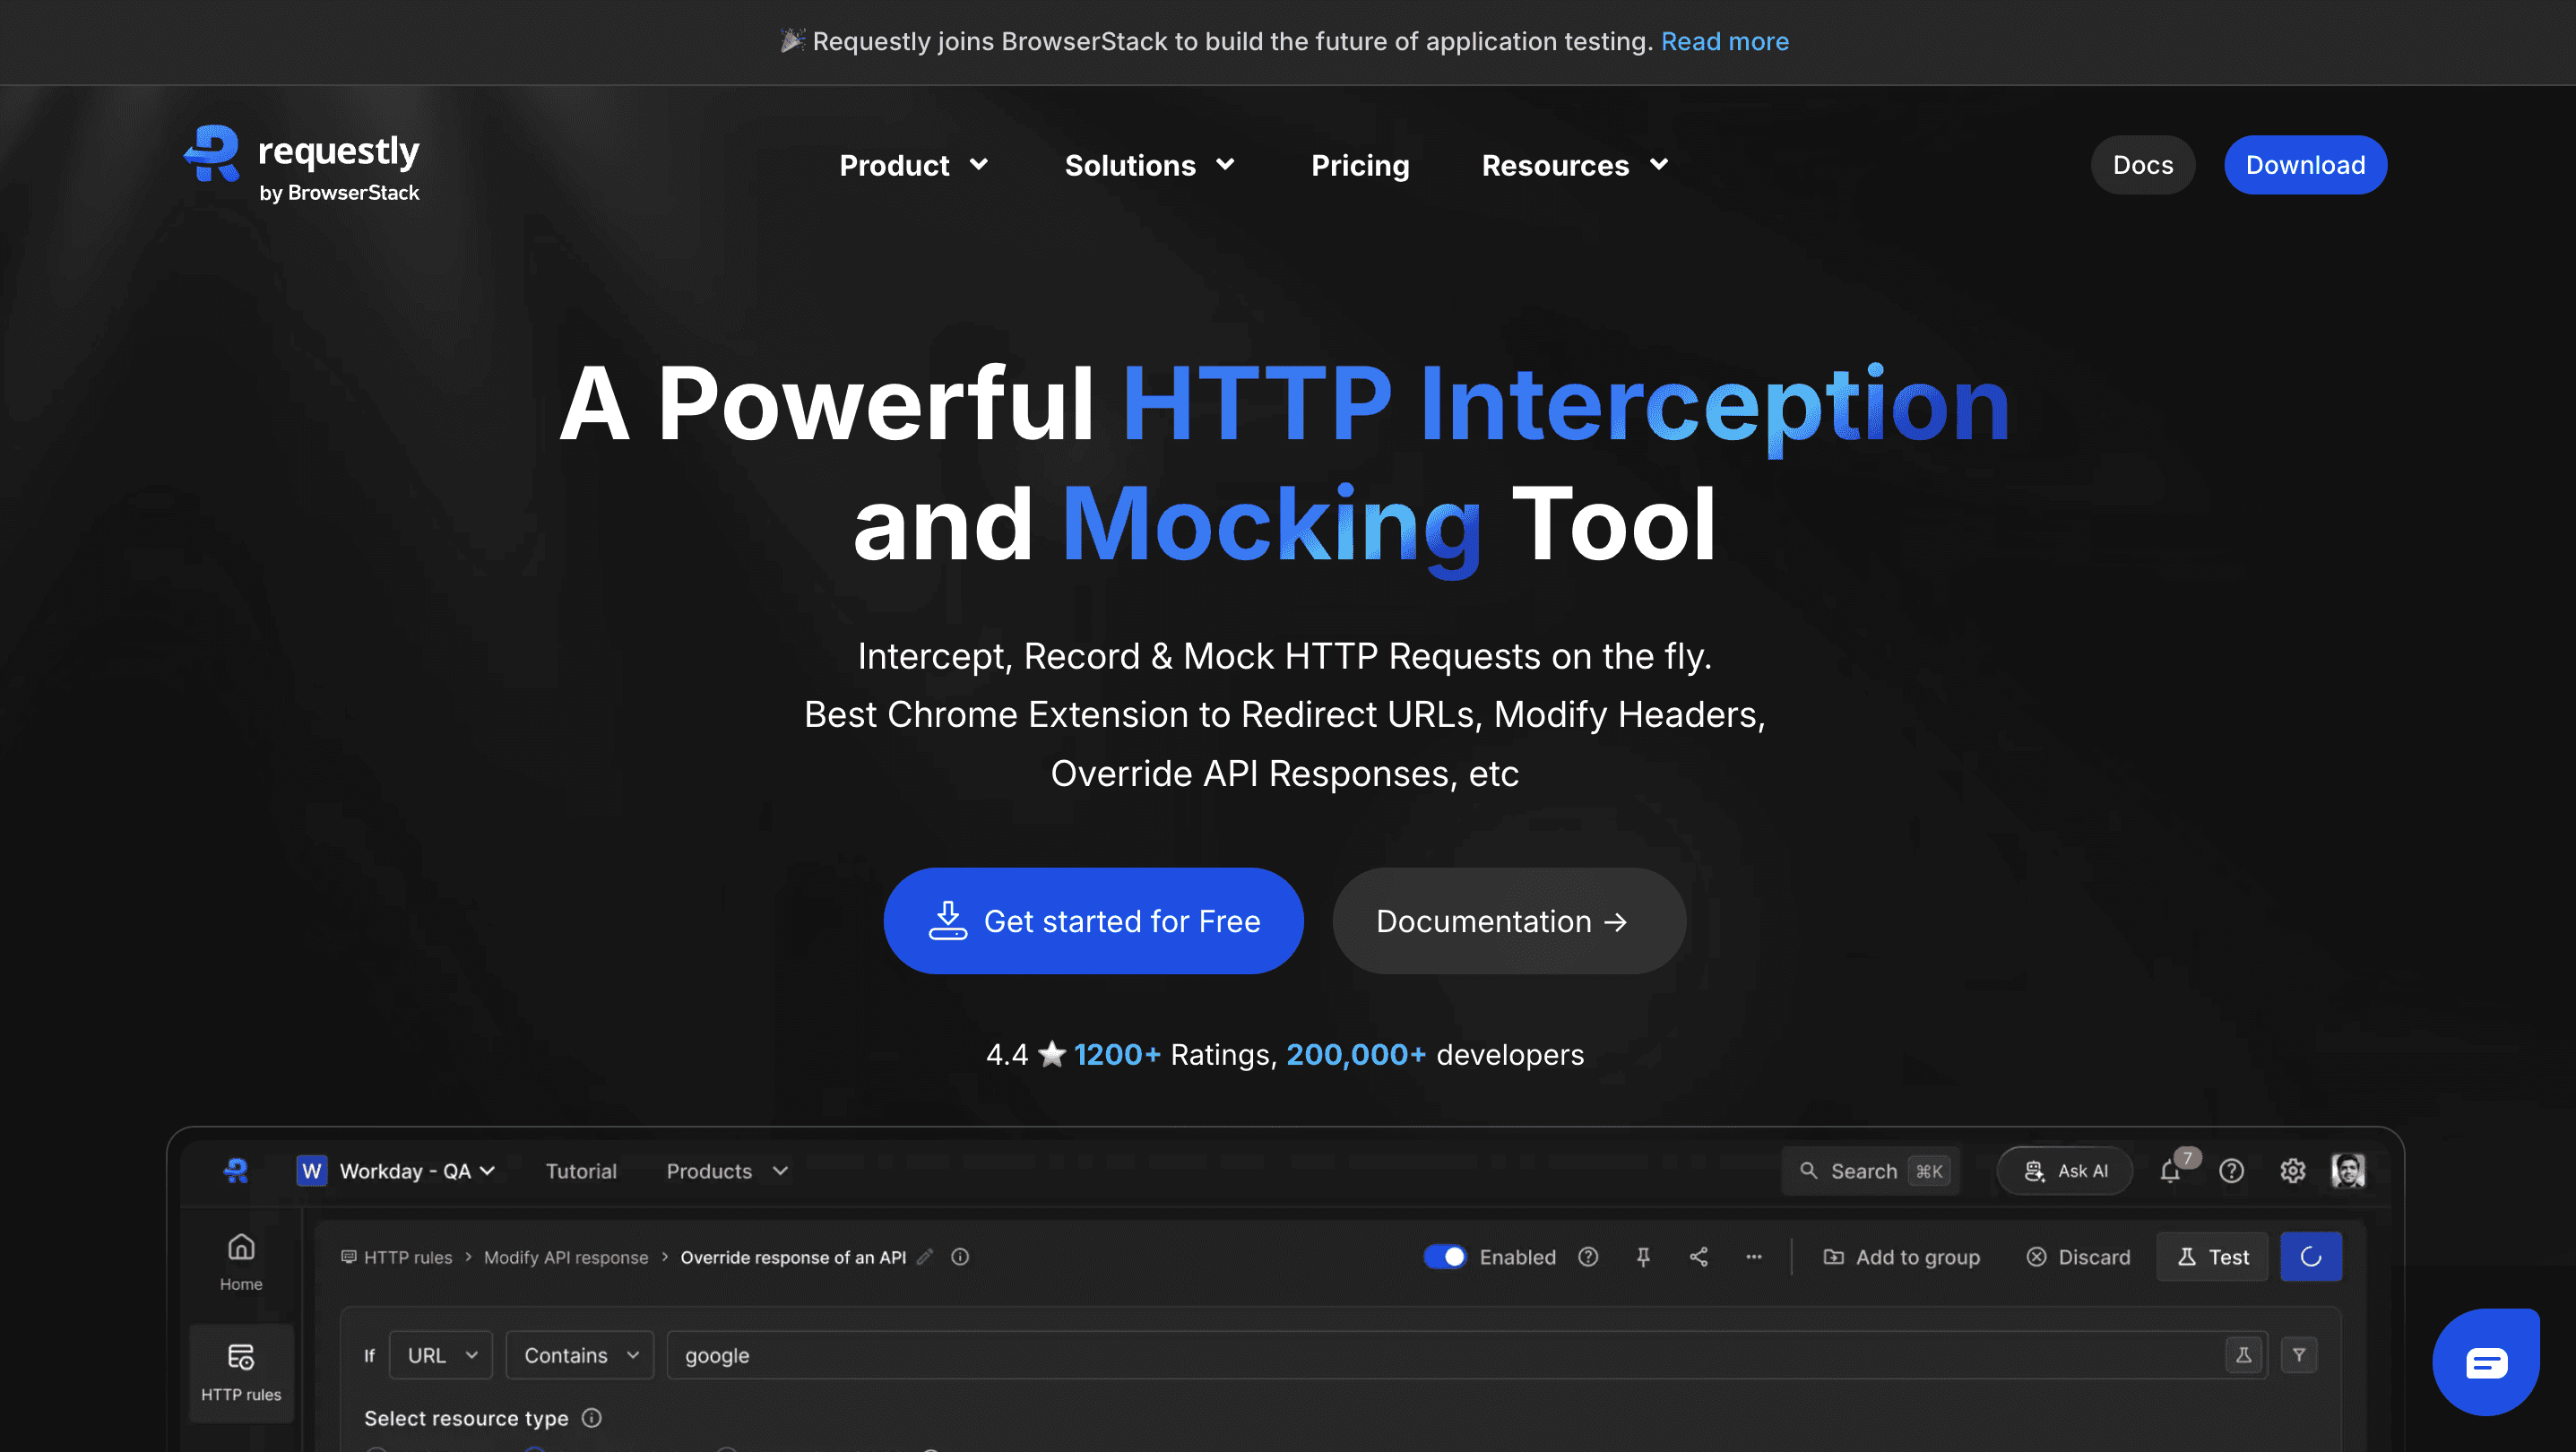Open the Read more link in the banner
Image resolution: width=2576 pixels, height=1452 pixels.
pos(1724,41)
